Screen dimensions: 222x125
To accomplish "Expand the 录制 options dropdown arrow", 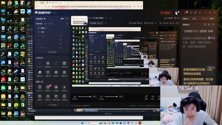I will coord(155,96).
